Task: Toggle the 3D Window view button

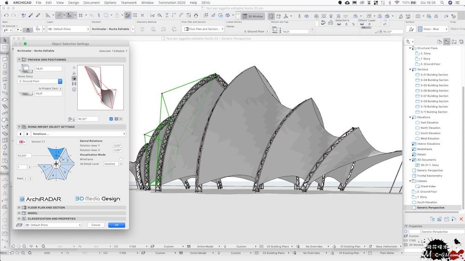Action: [x=253, y=16]
